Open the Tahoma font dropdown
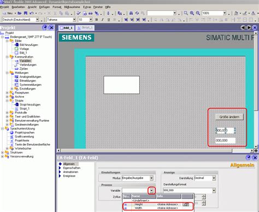This screenshot has width=259, height=212. (x=74, y=20)
